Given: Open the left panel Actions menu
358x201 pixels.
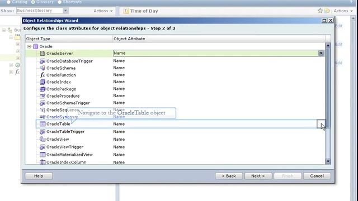Looking at the screenshot, I should pos(103,11).
